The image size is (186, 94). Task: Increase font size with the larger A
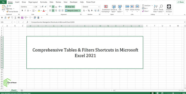point(42,7)
